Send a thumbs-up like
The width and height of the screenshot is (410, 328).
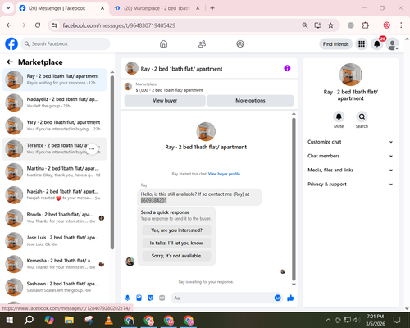click(x=290, y=298)
